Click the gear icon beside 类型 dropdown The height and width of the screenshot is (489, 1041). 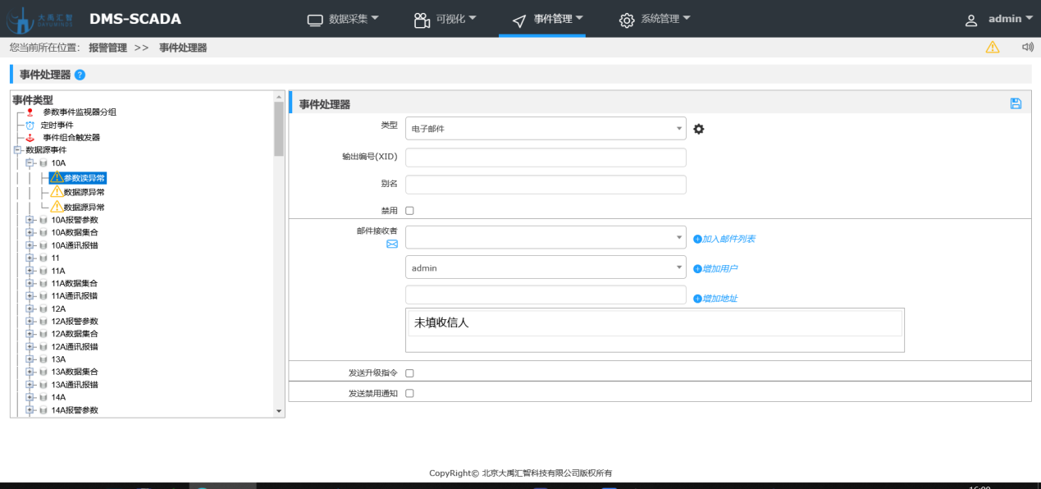coord(699,129)
